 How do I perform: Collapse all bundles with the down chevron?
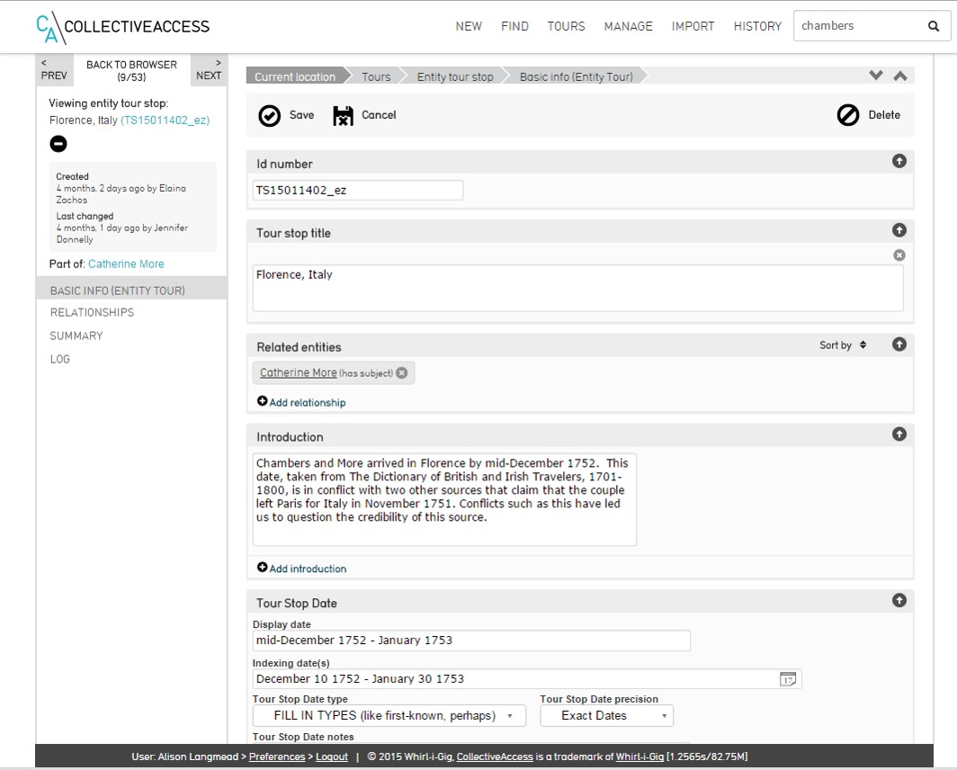click(x=876, y=76)
